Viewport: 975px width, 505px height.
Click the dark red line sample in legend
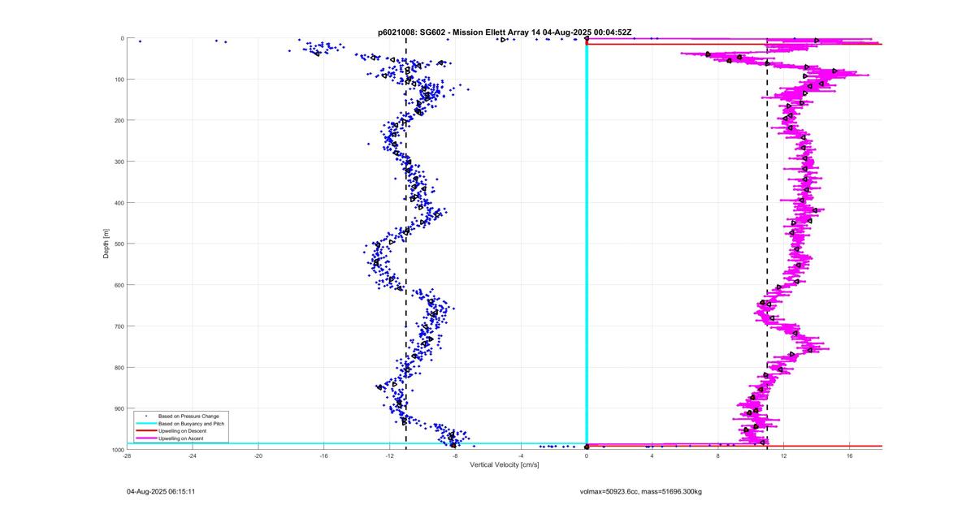click(x=146, y=431)
